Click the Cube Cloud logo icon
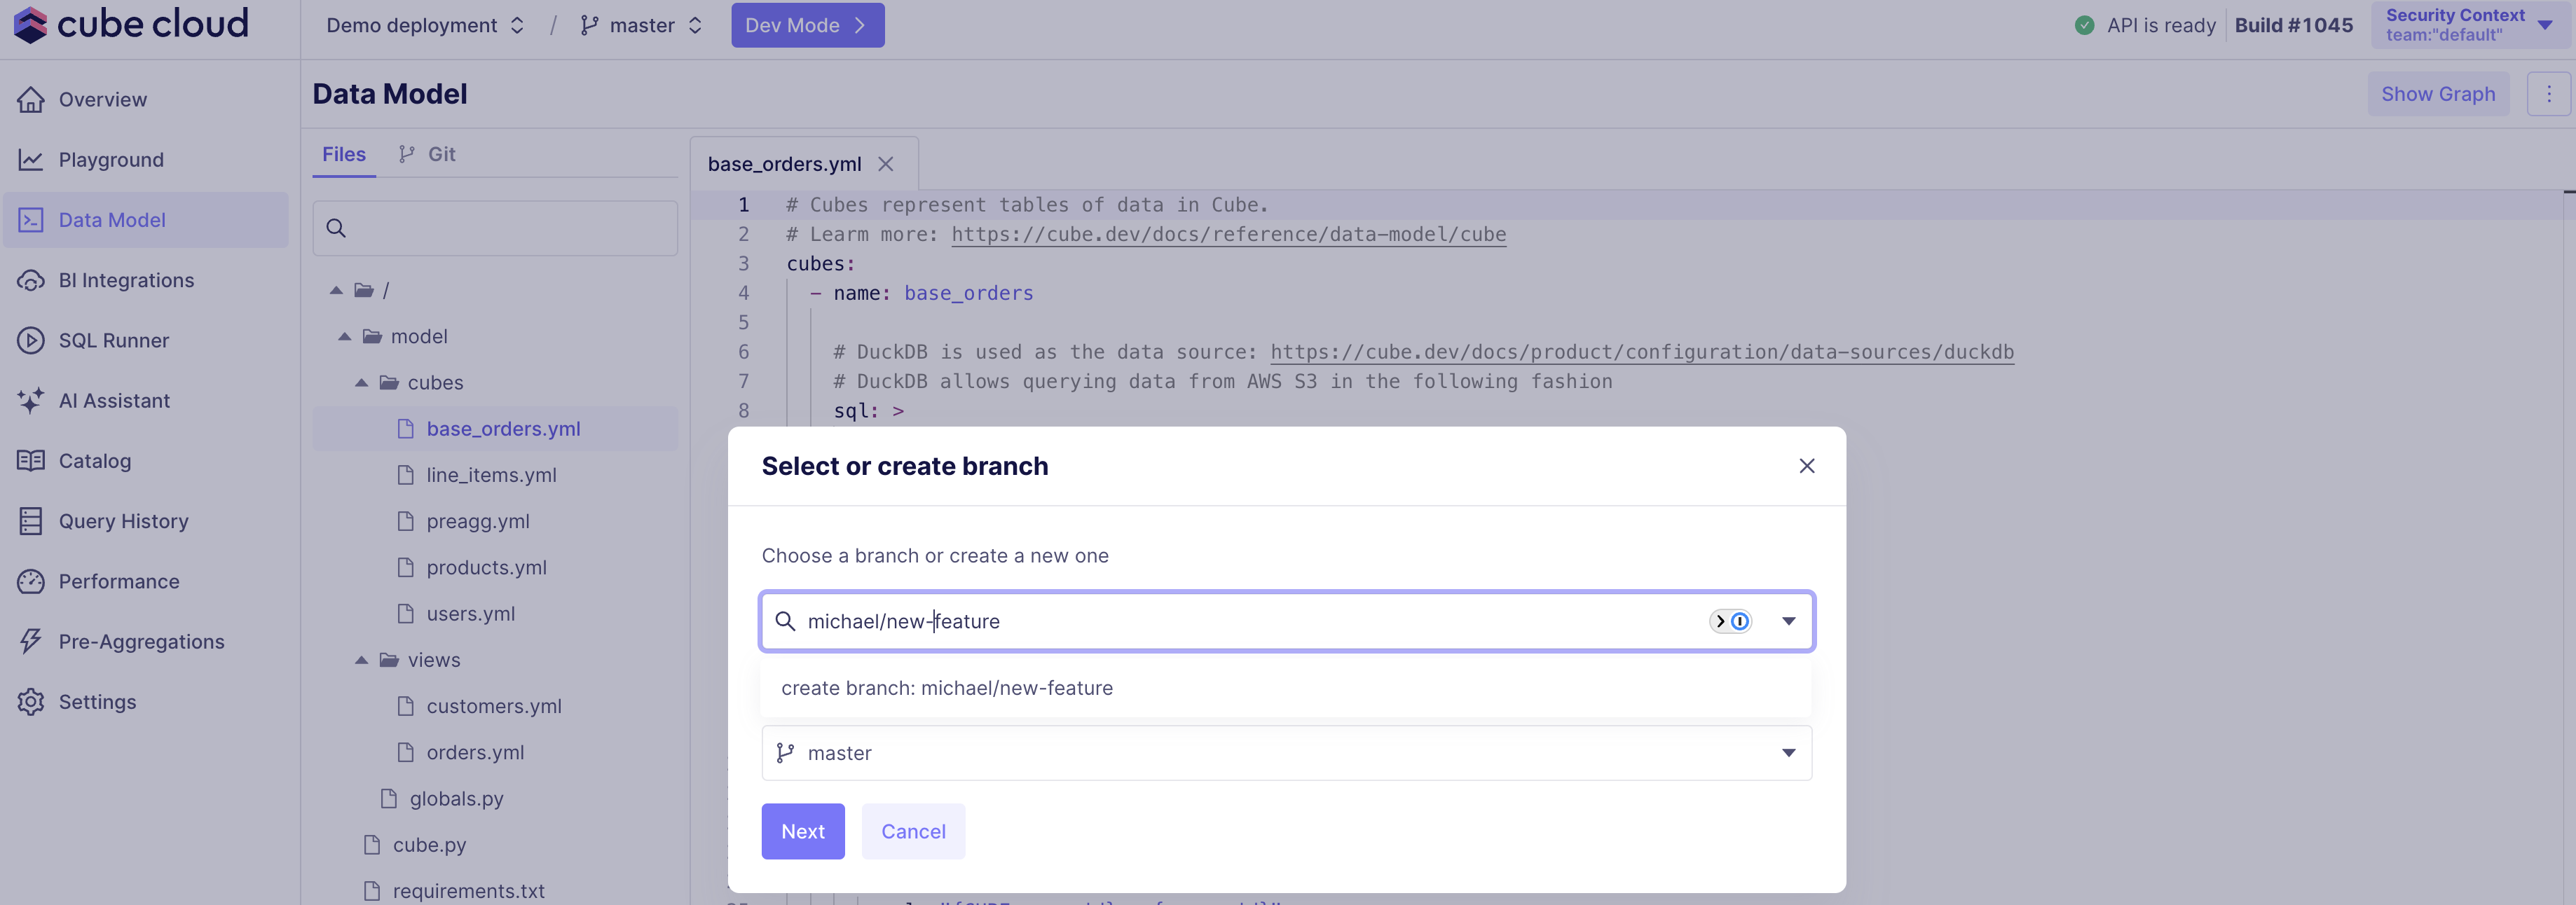This screenshot has width=2576, height=905. [x=30, y=24]
